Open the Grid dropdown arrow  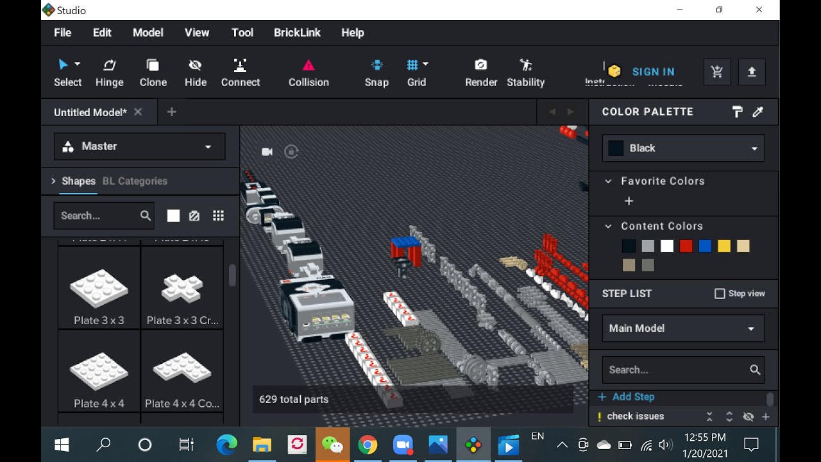click(425, 64)
